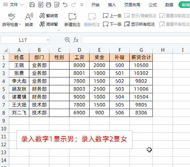190x167 pixels.
Task: Click the red text box 录入数字1显示男
Action: pos(74,139)
